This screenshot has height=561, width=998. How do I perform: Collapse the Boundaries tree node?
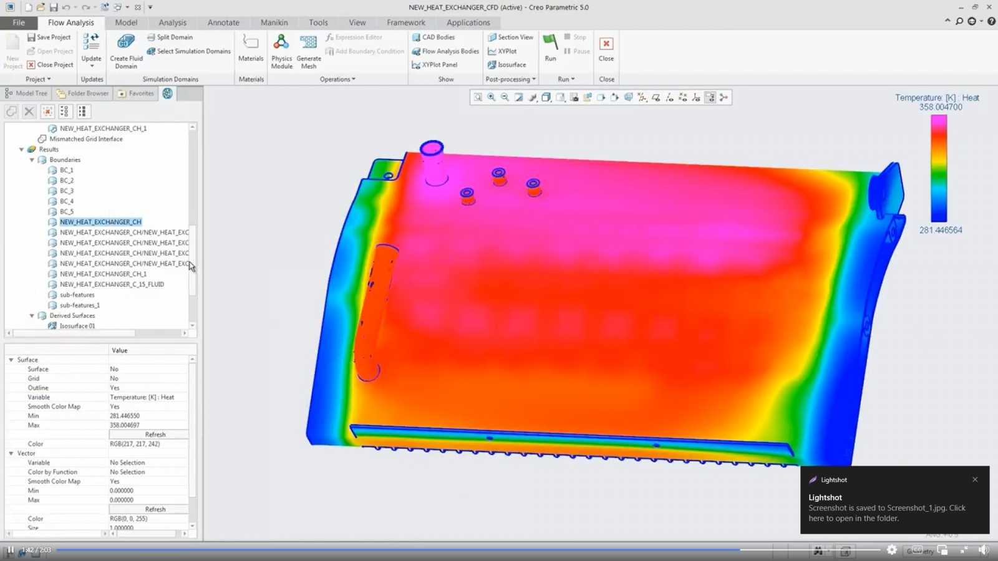pyautogui.click(x=32, y=160)
